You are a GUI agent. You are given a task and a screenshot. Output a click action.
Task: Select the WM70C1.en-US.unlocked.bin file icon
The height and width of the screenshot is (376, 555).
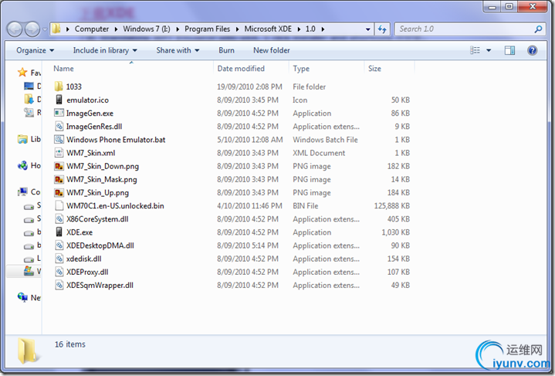(59, 205)
